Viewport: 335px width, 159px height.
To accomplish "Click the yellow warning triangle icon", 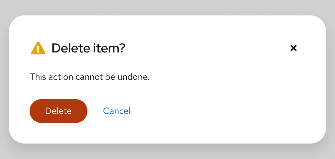I will [x=38, y=49].
